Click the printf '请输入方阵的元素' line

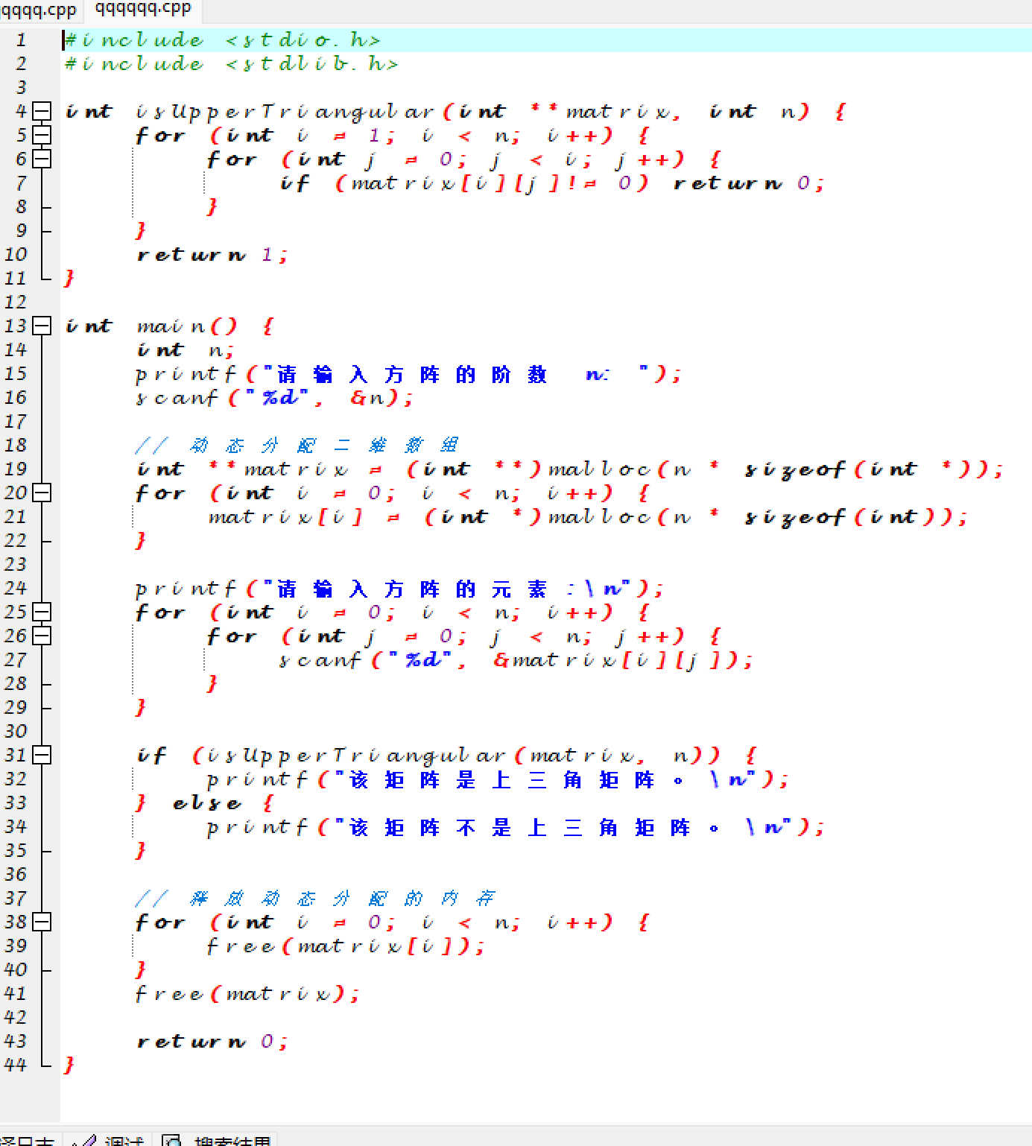399,589
